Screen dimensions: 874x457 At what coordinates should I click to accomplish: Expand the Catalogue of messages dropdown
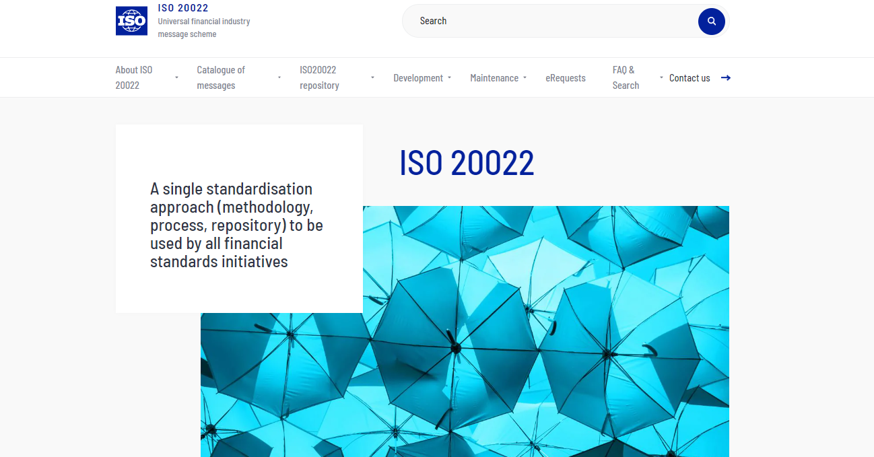[x=279, y=77]
